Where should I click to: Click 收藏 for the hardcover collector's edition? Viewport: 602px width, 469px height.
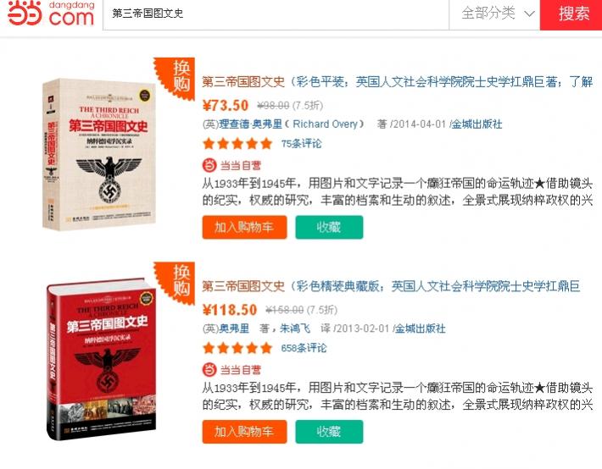tap(329, 432)
